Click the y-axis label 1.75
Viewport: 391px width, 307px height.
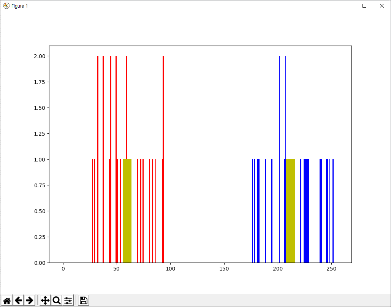(40, 82)
